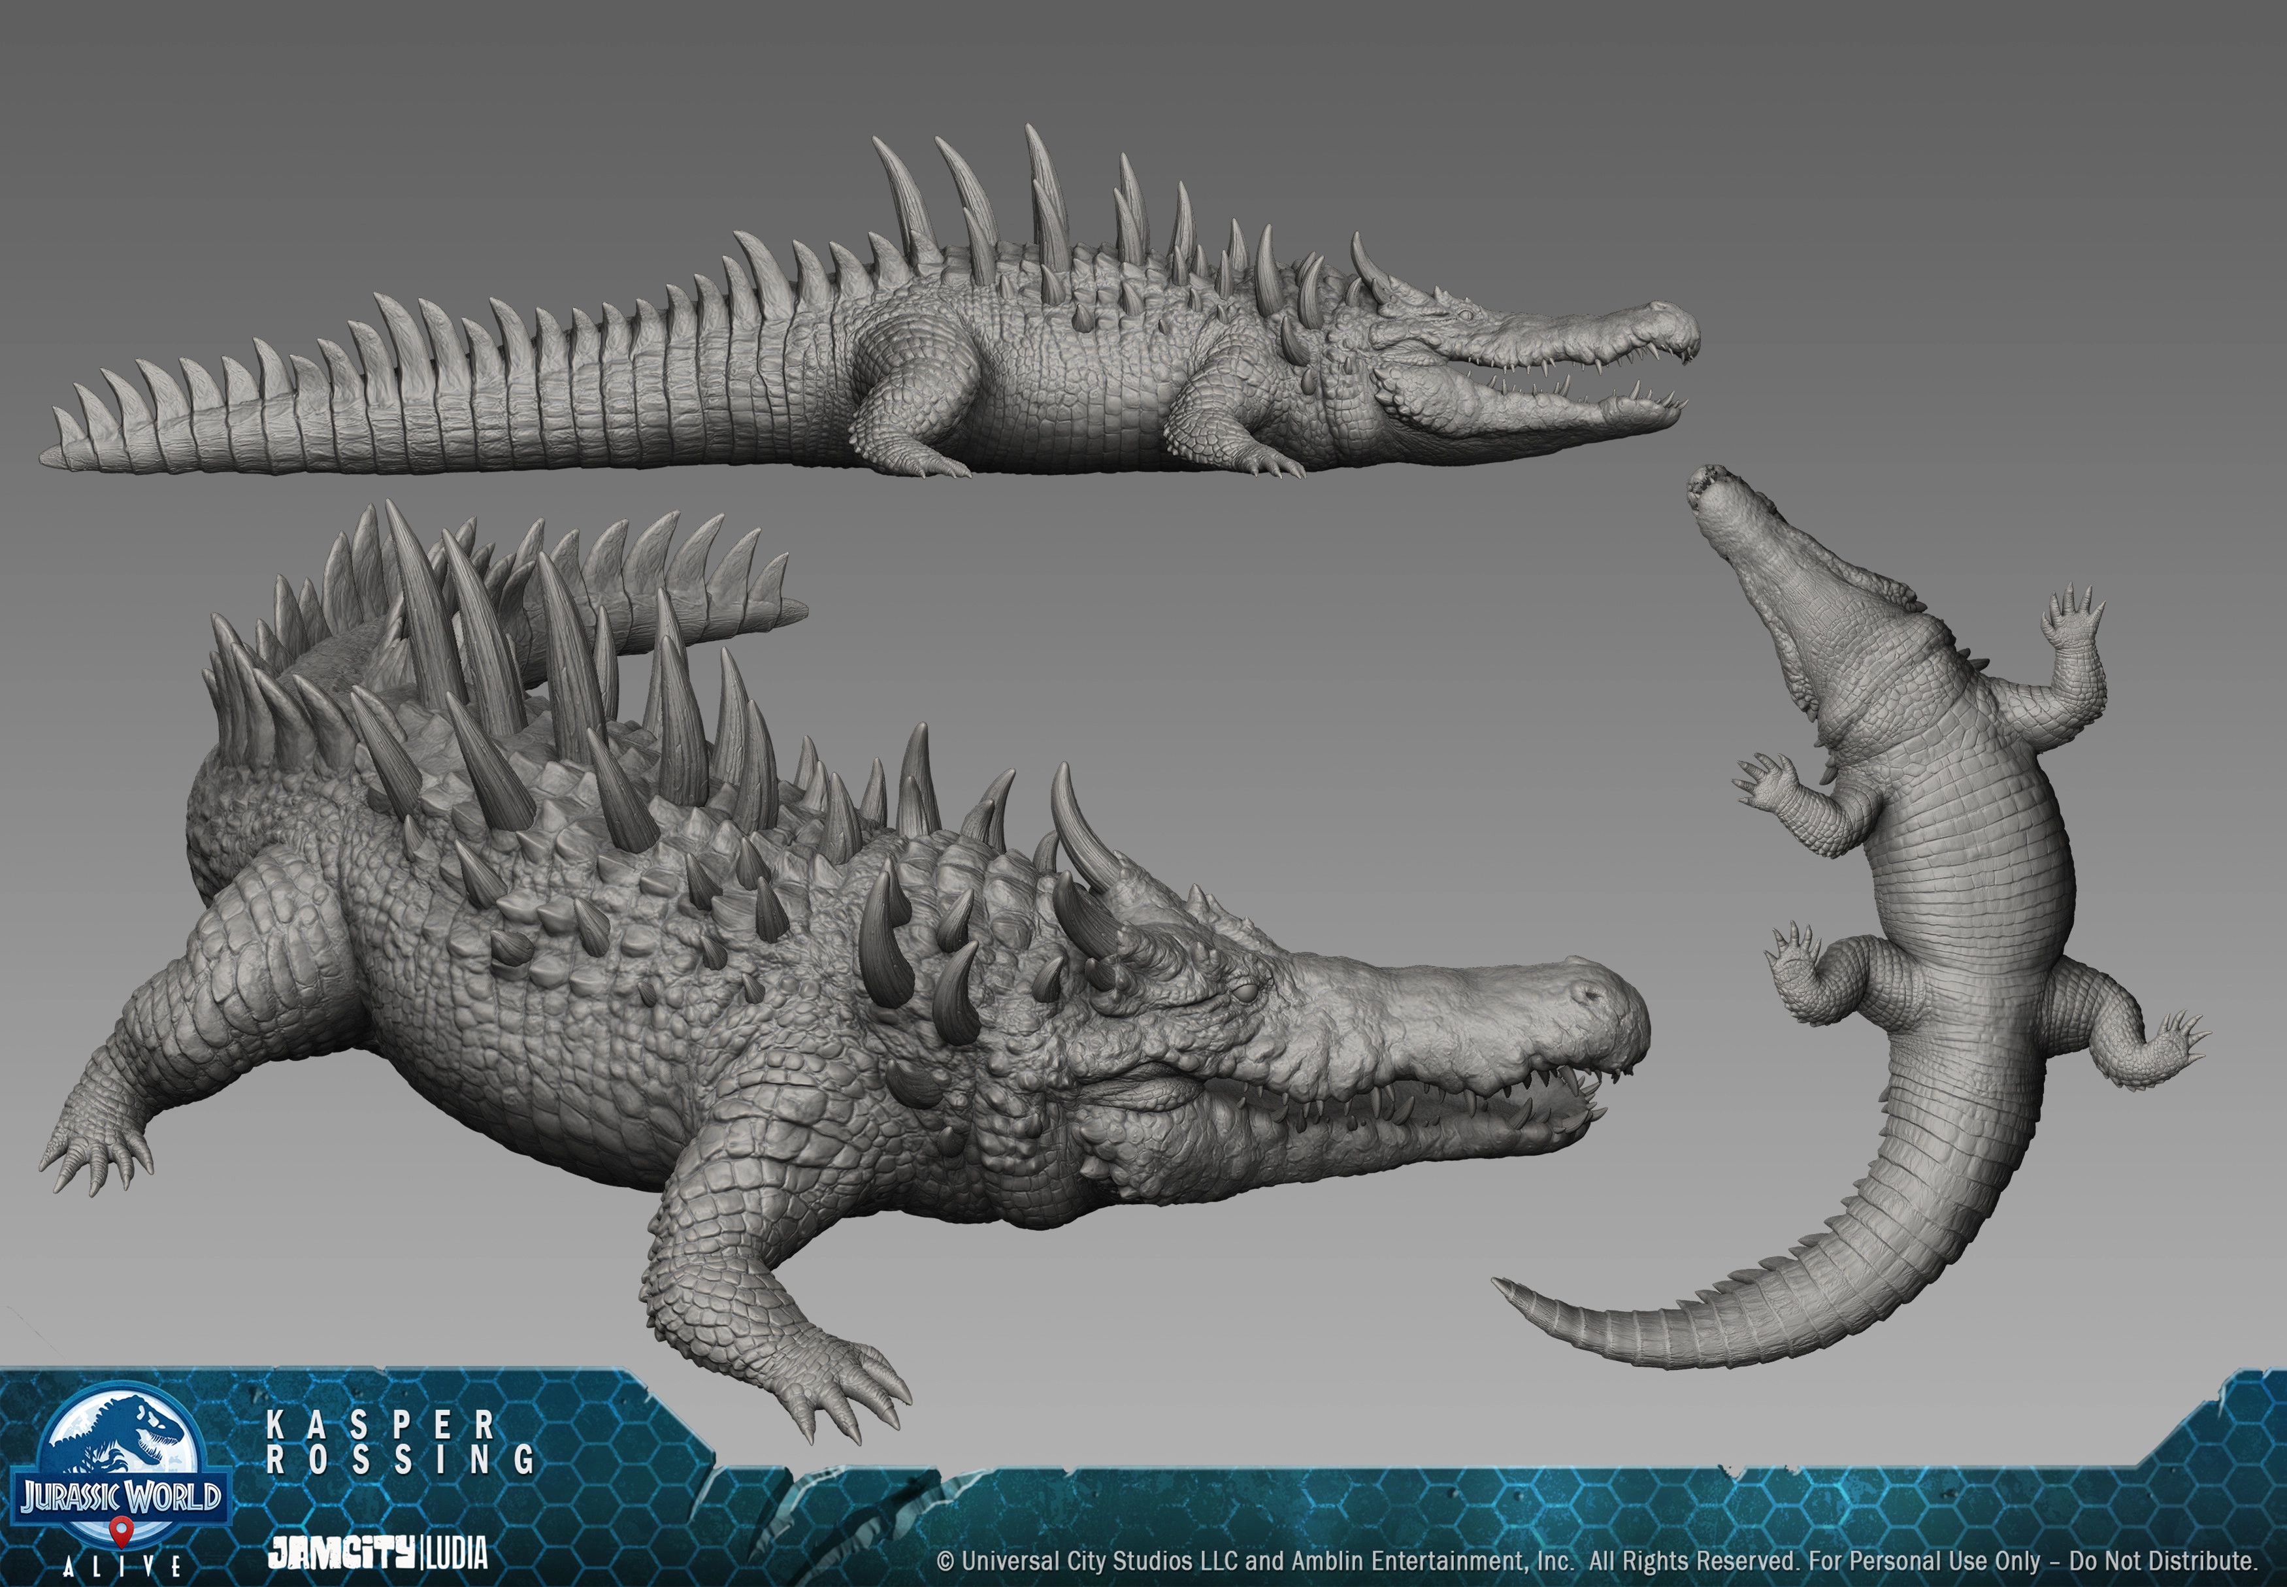Click the Kasper Rossing artist name
The width and height of the screenshot is (2287, 1587).
tap(398, 1443)
